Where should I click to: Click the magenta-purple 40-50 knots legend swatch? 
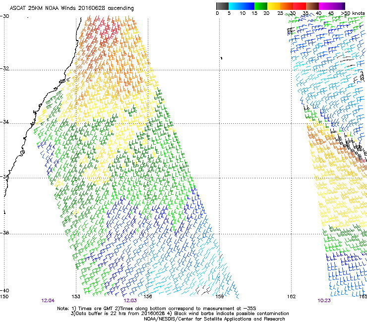pyautogui.click(x=332, y=6)
